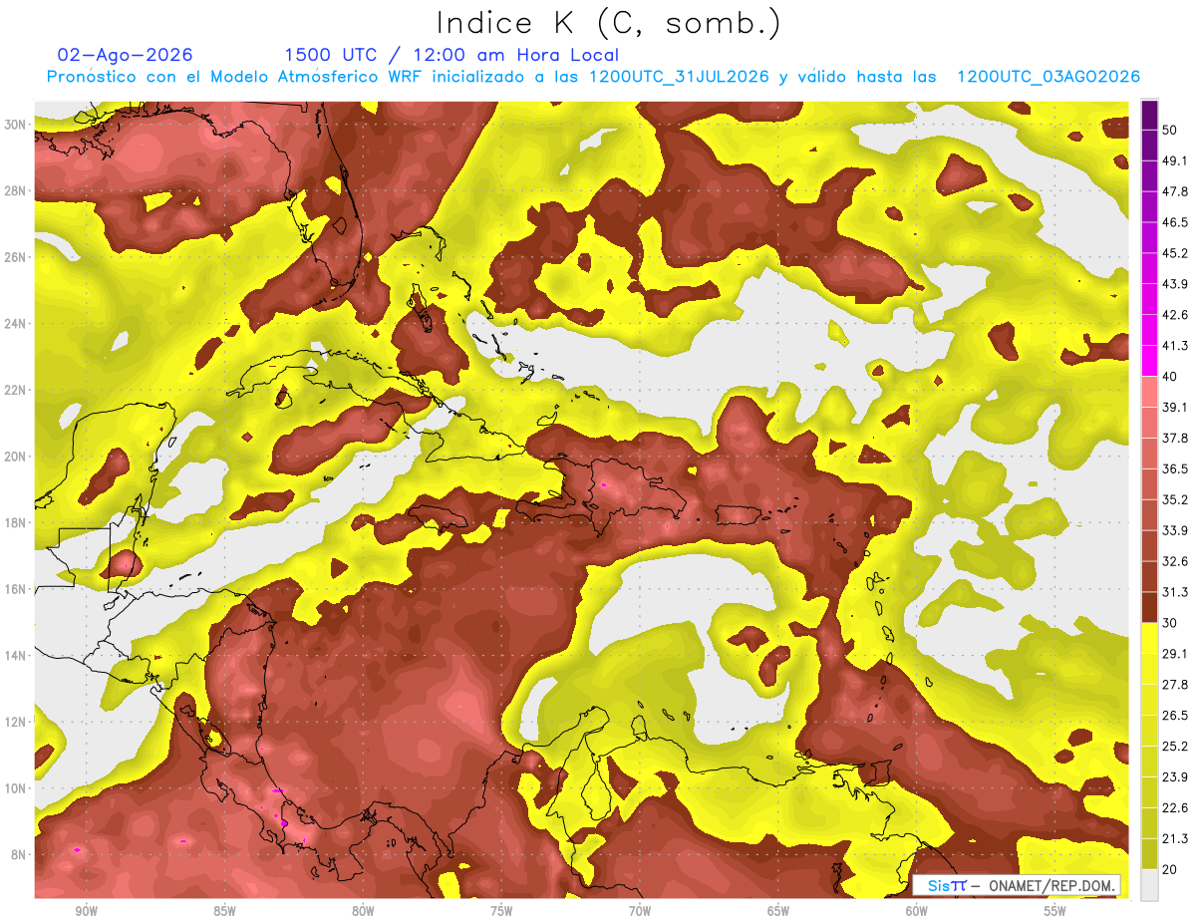Click the "30N" latitude axis label

pyautogui.click(x=16, y=125)
